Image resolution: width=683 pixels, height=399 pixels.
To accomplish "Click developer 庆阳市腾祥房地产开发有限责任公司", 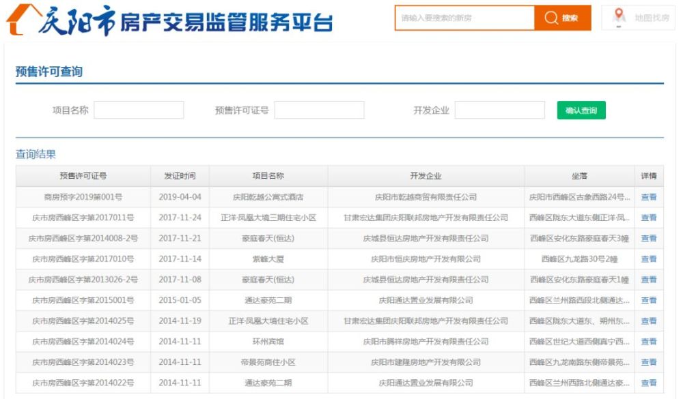I will tap(426, 342).
